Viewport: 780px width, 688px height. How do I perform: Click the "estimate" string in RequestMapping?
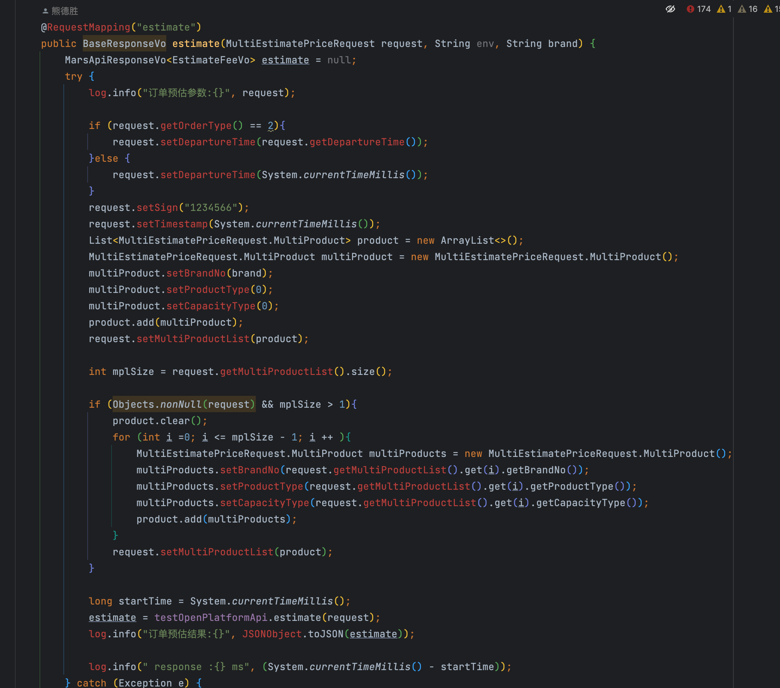pyautogui.click(x=166, y=27)
